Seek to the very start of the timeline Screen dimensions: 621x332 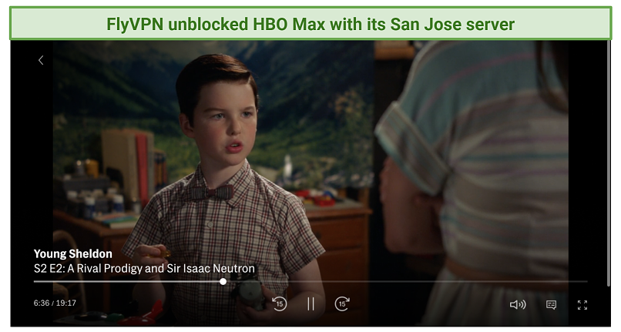tap(35, 282)
